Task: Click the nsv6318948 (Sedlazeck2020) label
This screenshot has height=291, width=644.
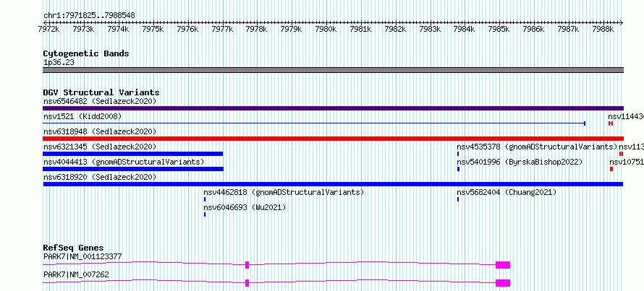Action: 100,131
